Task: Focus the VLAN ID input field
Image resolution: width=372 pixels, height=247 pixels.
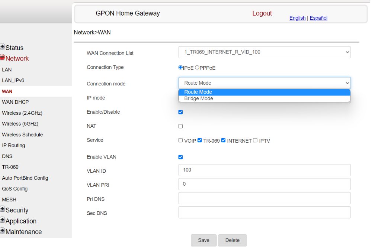Action: point(264,170)
